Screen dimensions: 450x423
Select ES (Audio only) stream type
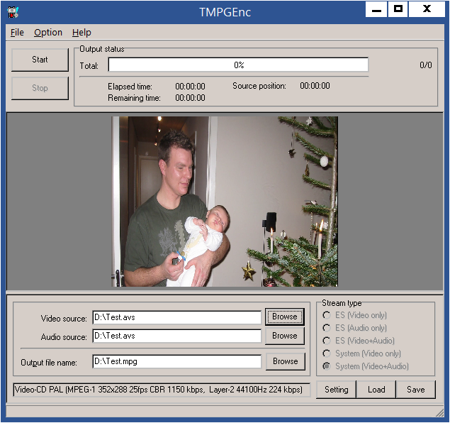[355, 328]
